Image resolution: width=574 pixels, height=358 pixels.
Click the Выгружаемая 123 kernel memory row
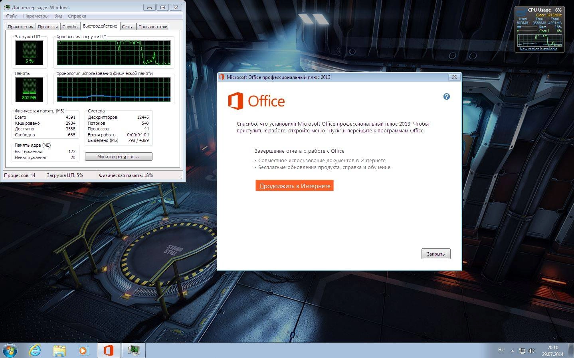click(x=45, y=151)
